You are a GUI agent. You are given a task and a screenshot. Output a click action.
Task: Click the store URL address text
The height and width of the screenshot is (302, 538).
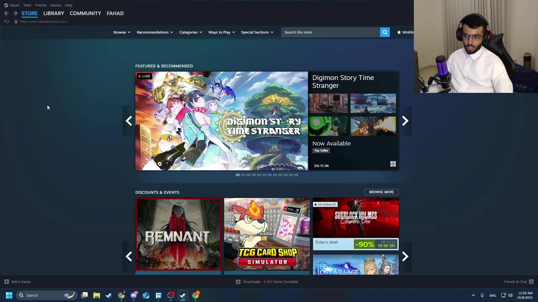pos(43,21)
